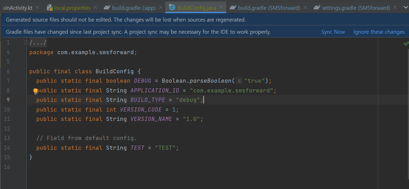Screen dimensions: 409x189
Task: Click the DEBUG constant name
Action: pos(142,81)
